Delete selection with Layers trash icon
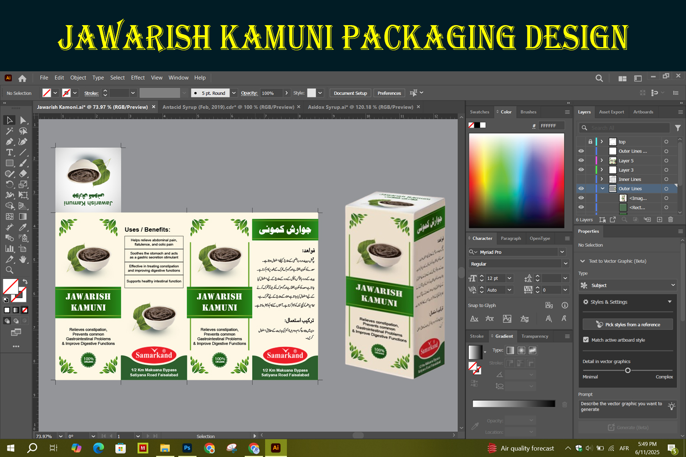This screenshot has width=686, height=457. coord(670,220)
